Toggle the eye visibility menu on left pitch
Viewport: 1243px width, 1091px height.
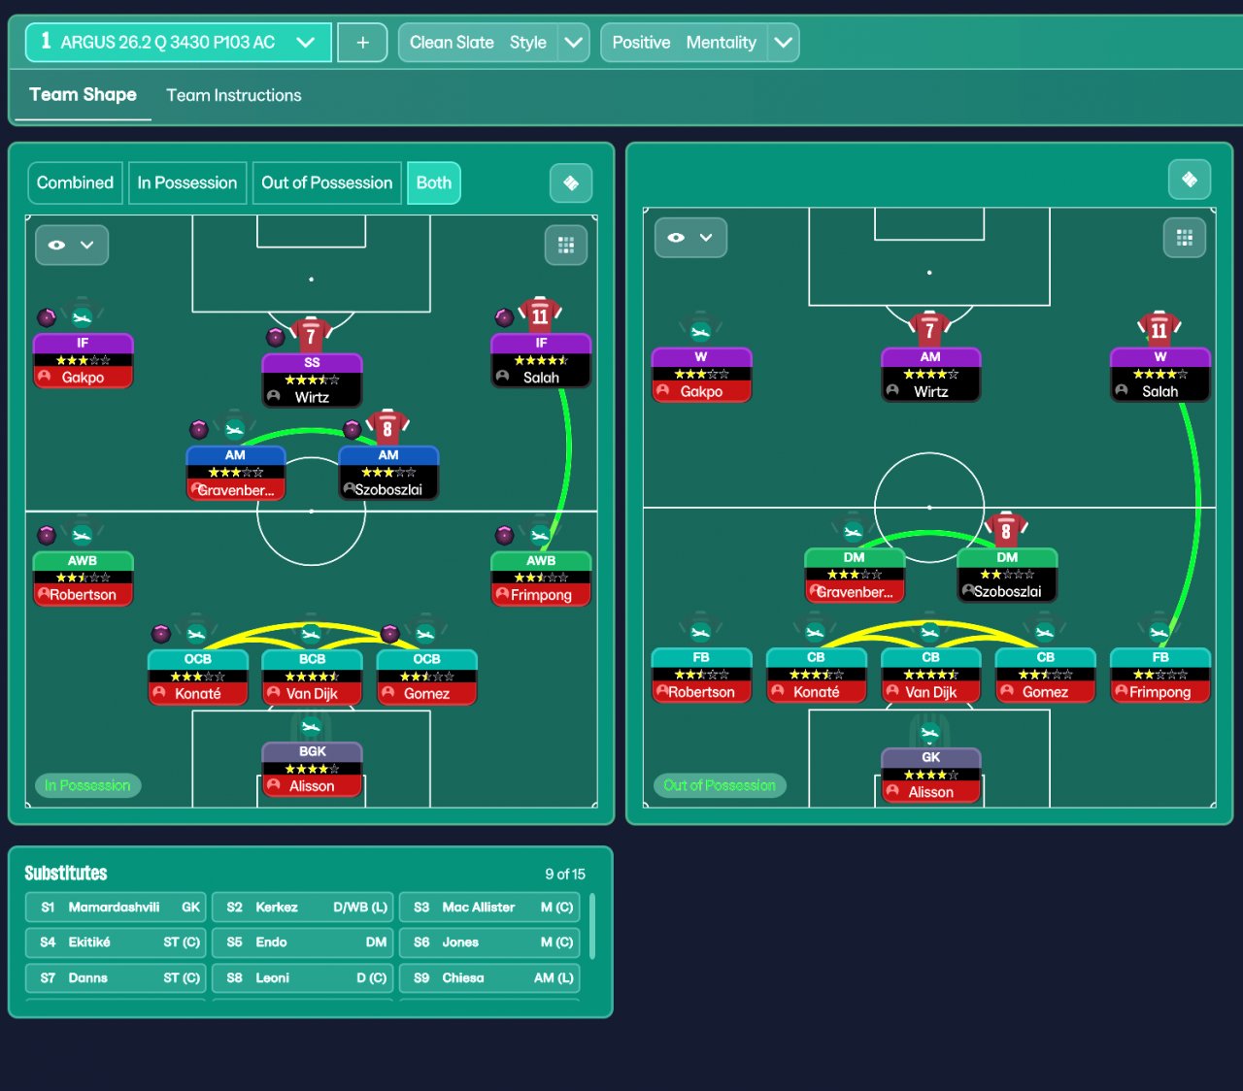(x=72, y=245)
